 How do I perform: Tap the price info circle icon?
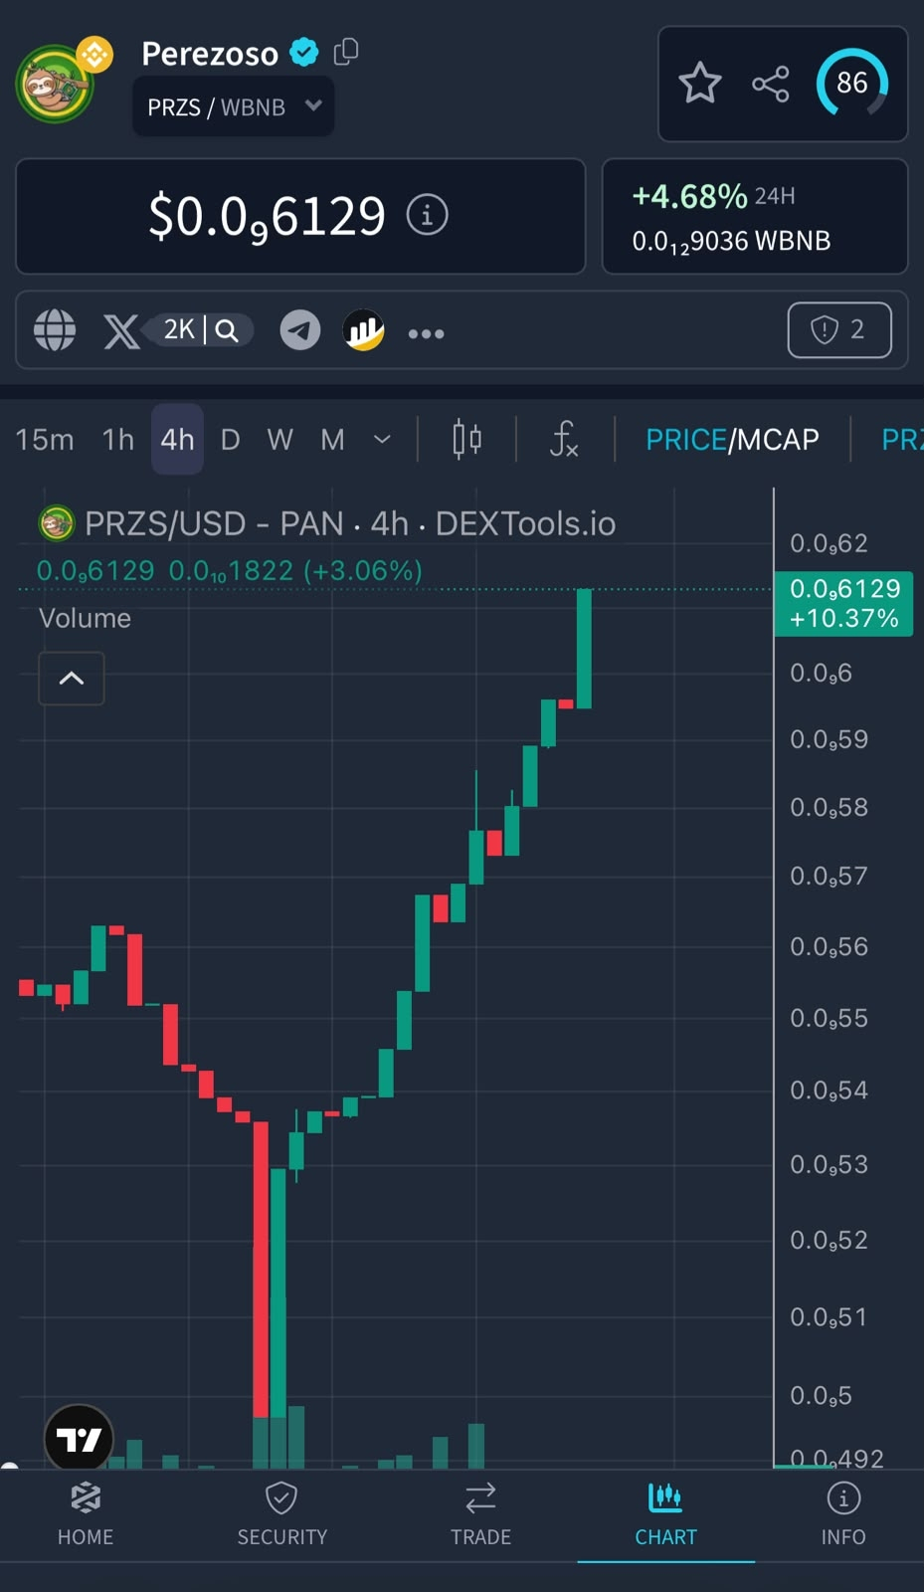point(428,215)
